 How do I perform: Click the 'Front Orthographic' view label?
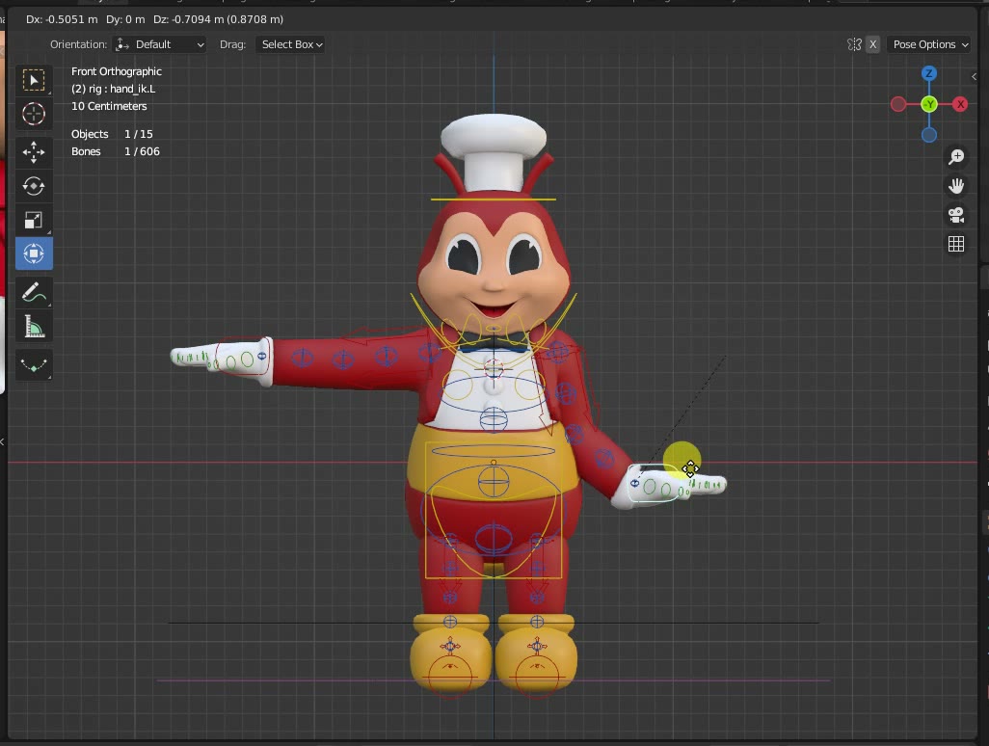116,71
